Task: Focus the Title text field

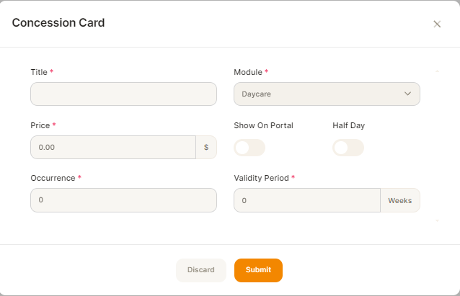Action: click(x=123, y=94)
